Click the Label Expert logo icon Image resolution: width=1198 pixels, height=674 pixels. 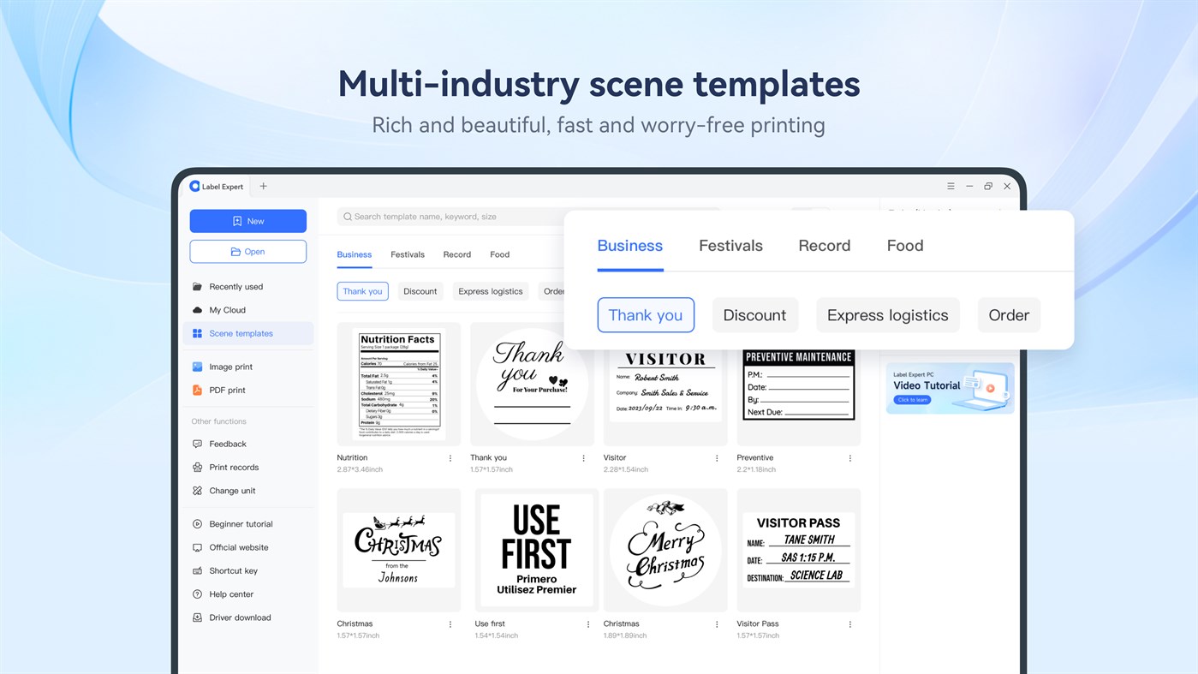coord(194,186)
